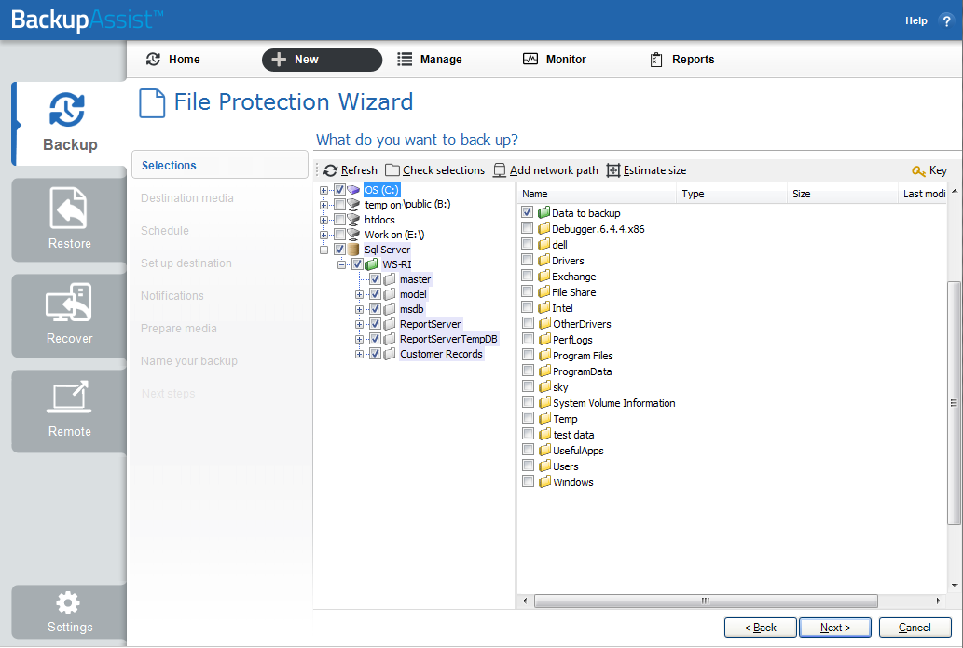The height and width of the screenshot is (648, 963).
Task: Click the Refresh arrows icon
Action: point(330,170)
